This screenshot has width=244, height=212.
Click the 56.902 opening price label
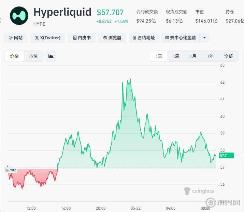(11, 170)
